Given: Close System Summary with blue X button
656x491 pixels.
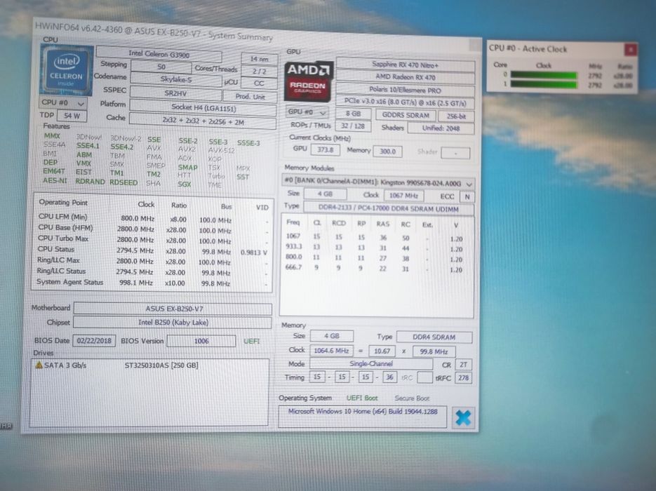Looking at the screenshot, I should point(463,417).
